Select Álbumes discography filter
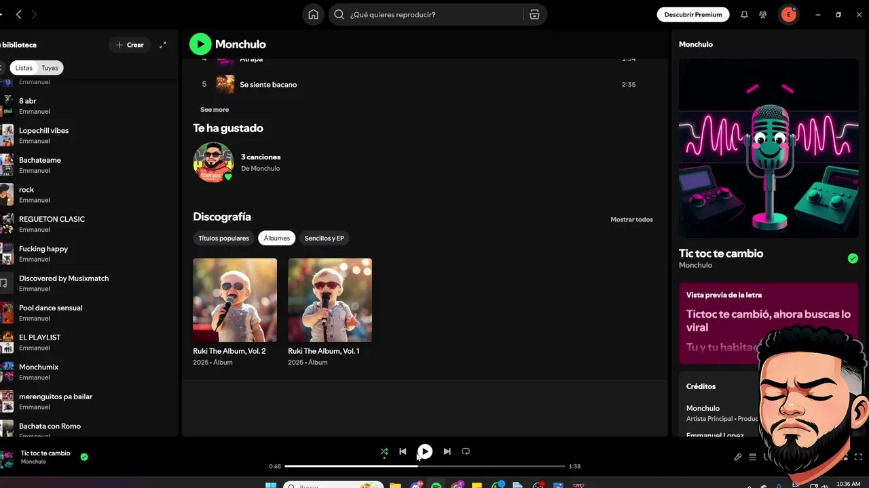 point(276,238)
